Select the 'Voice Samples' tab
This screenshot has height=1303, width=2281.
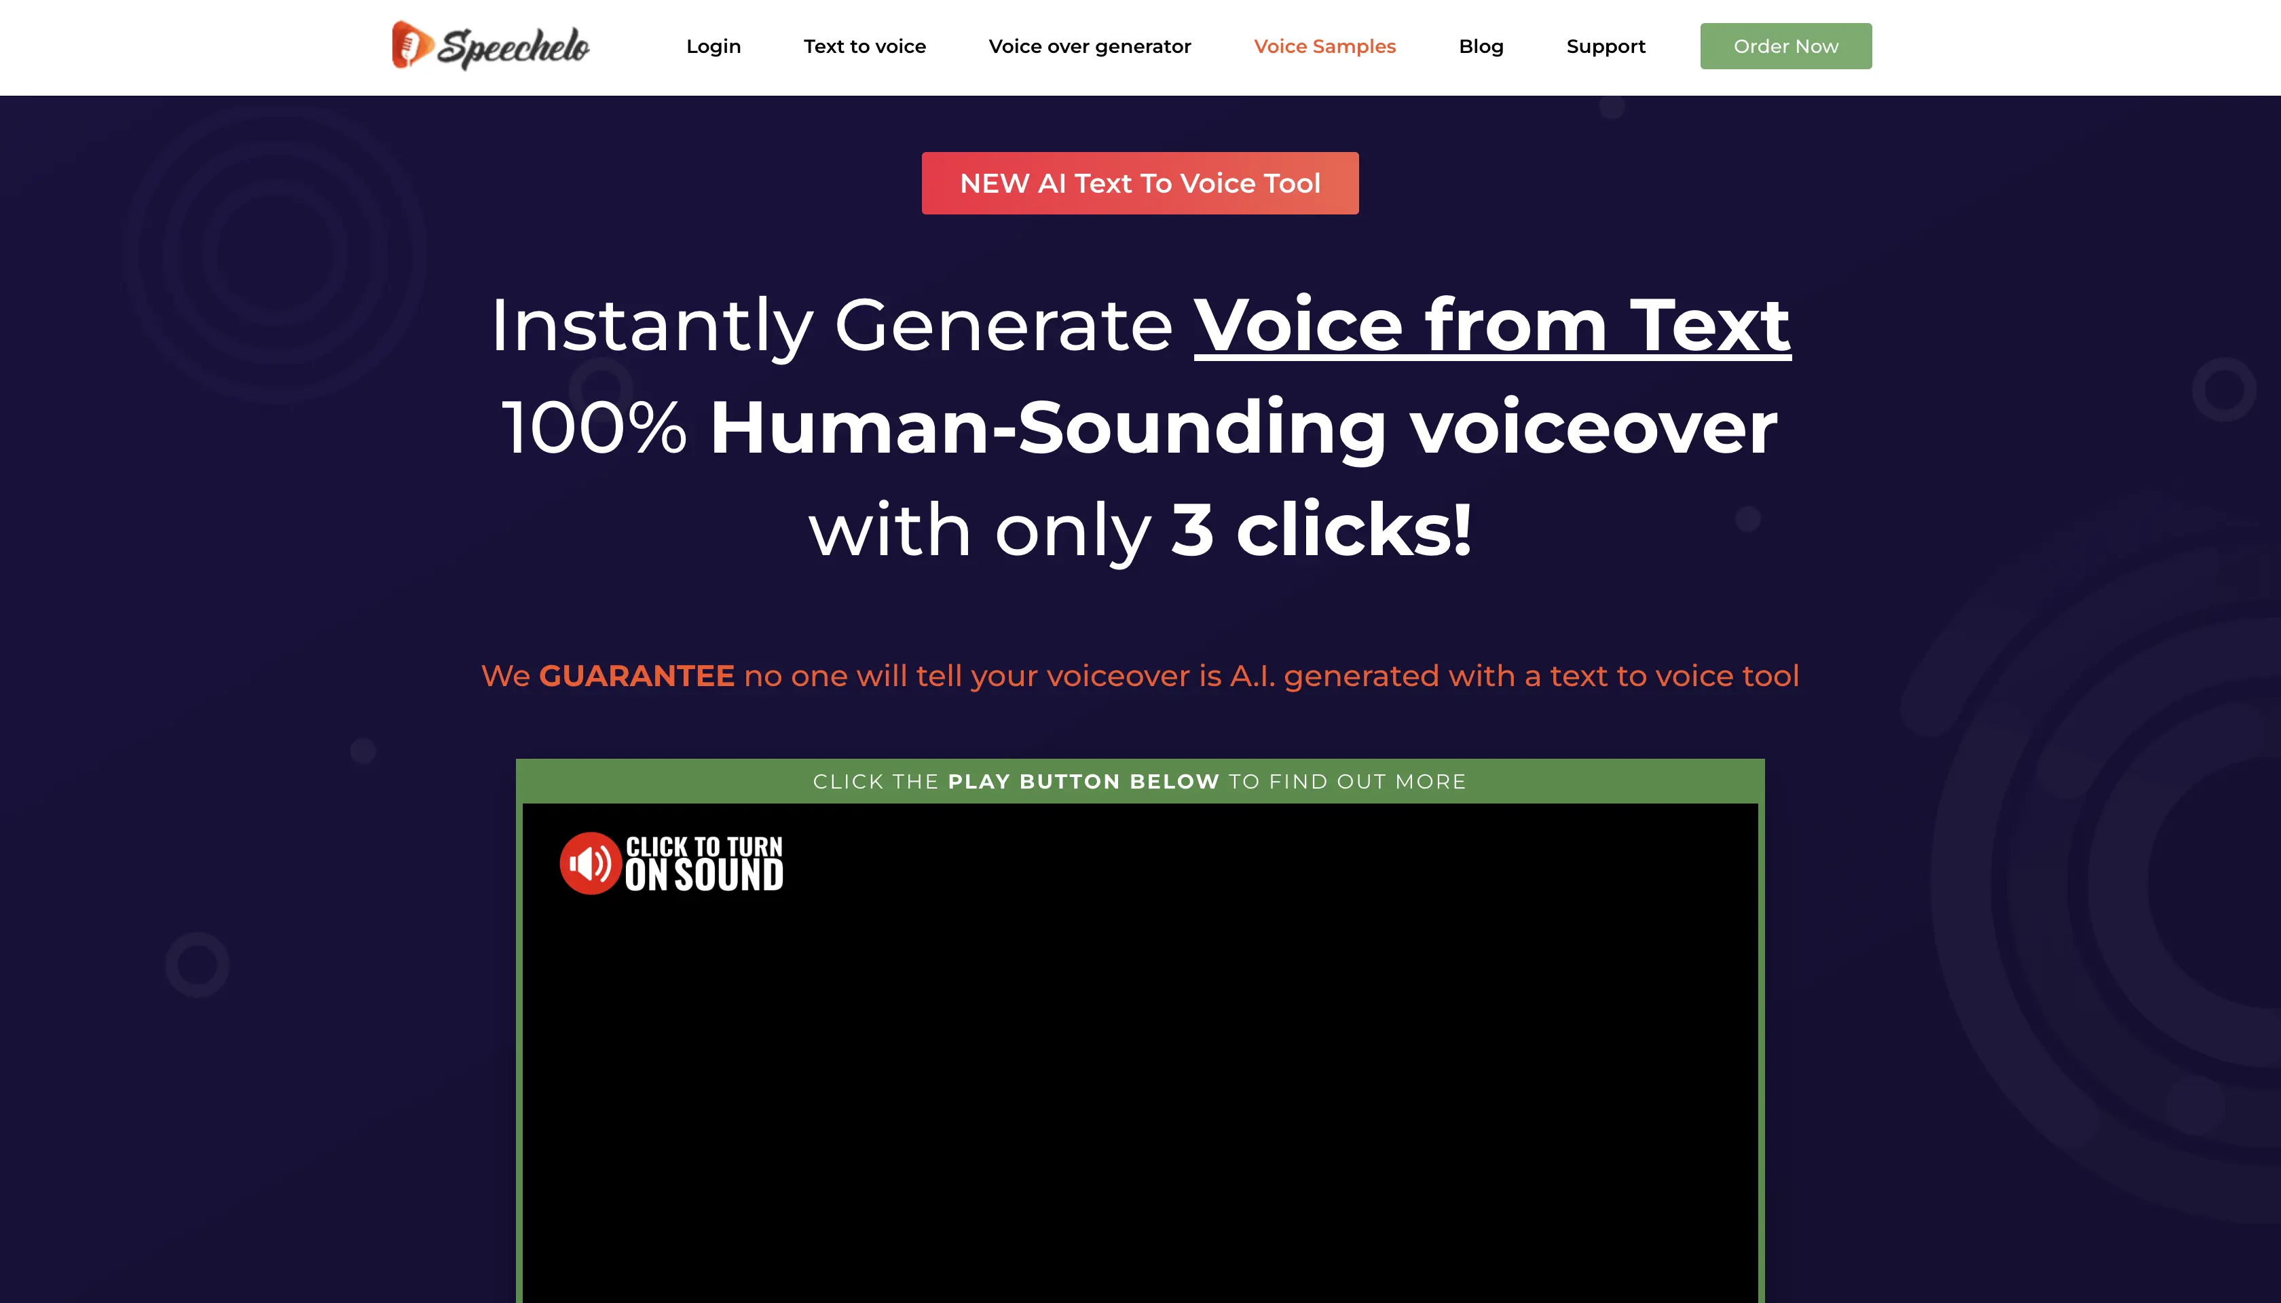[1324, 45]
